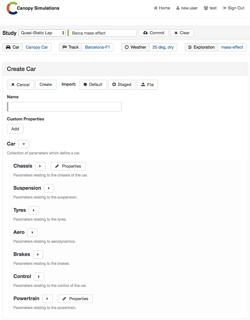Click 'Parameters relating to the suspension.' text

click(45, 197)
